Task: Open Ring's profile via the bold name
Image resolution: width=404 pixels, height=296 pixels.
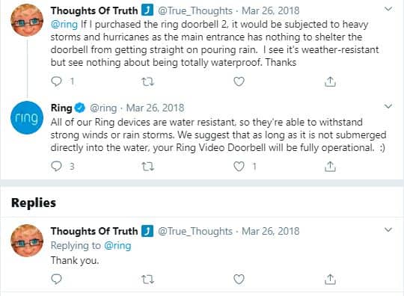Action: pyautogui.click(x=61, y=108)
